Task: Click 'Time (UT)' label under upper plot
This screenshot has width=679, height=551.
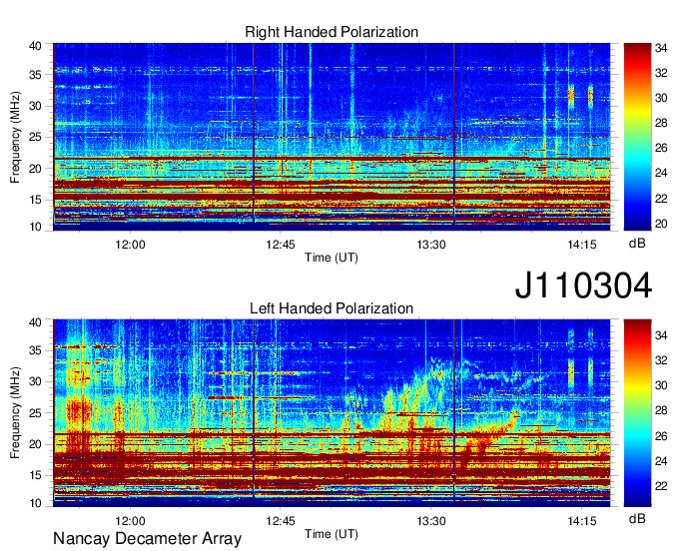Action: (332, 258)
